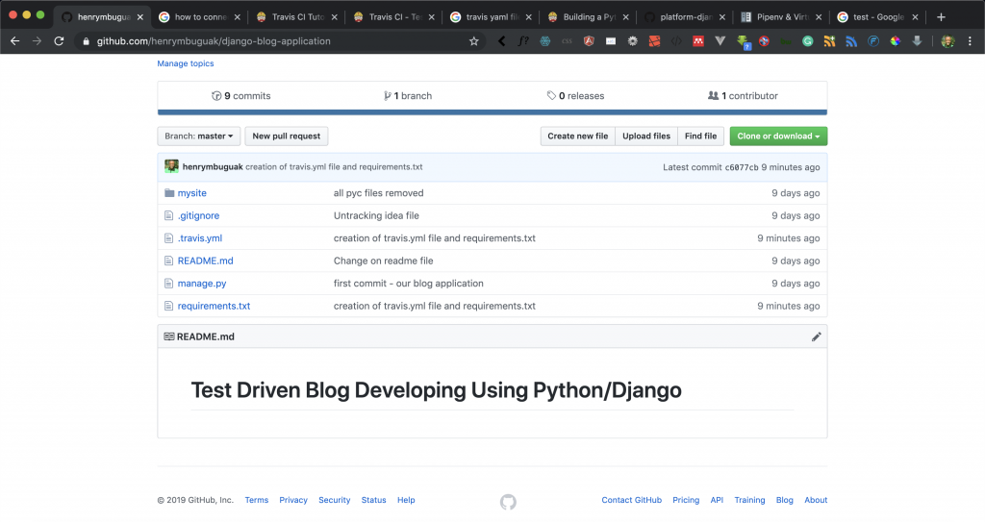Open the .gitignore file
The width and height of the screenshot is (985, 522).
pyautogui.click(x=198, y=215)
